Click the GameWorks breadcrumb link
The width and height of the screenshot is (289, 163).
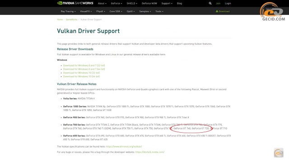click(71, 19)
